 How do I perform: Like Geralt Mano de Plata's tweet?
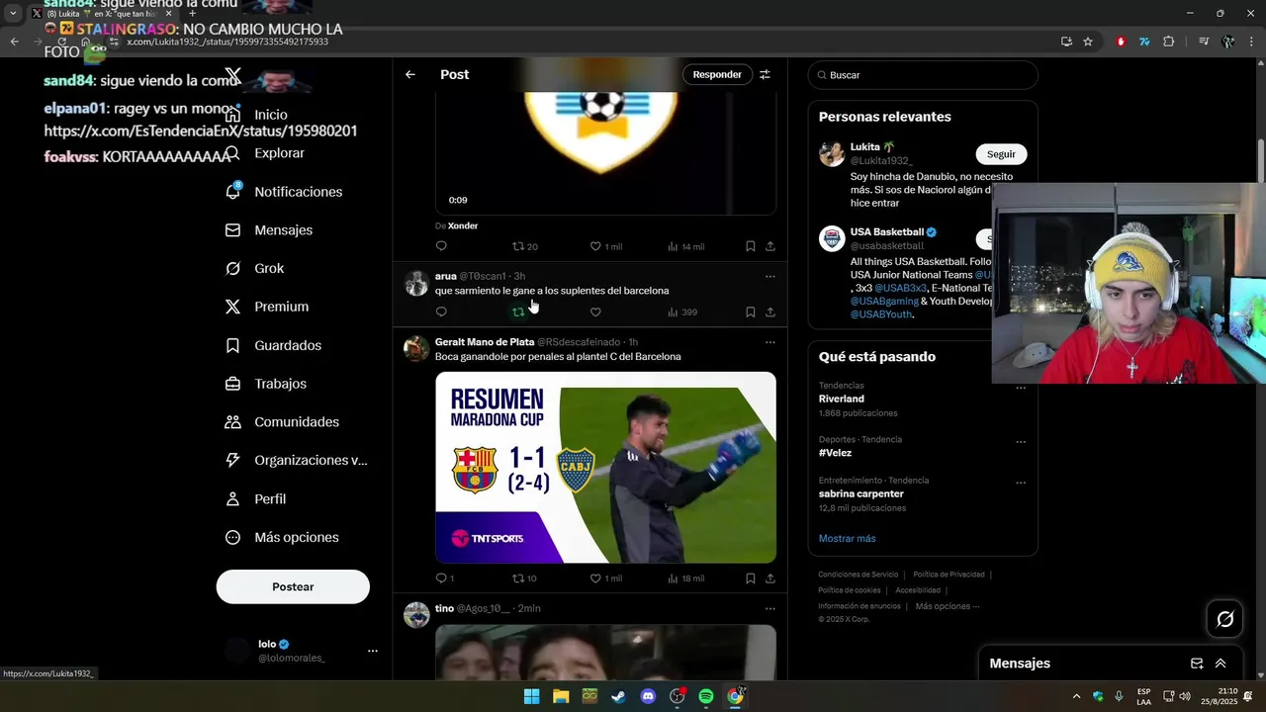[605, 578]
